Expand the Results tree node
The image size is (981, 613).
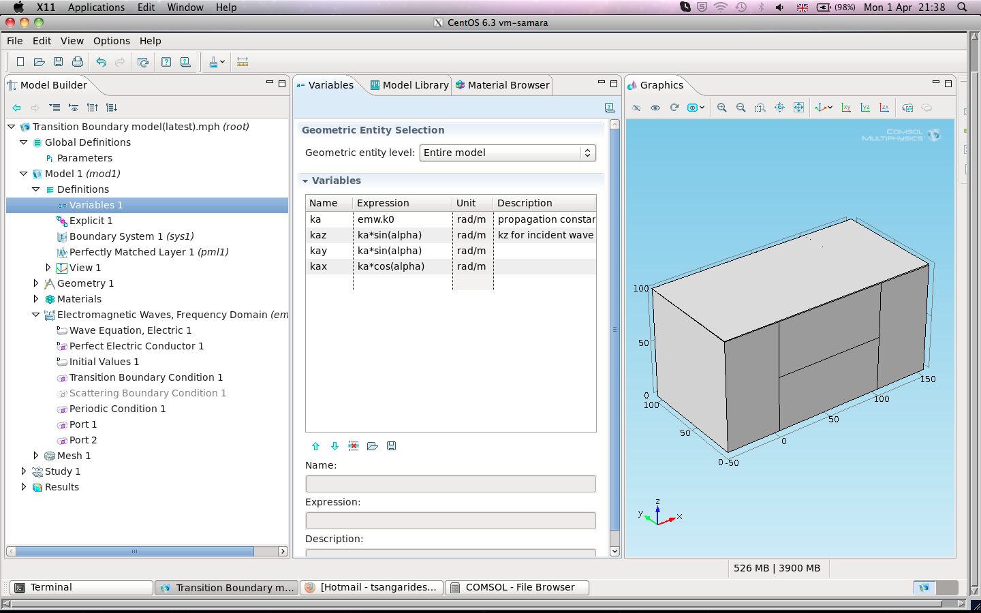(x=24, y=487)
